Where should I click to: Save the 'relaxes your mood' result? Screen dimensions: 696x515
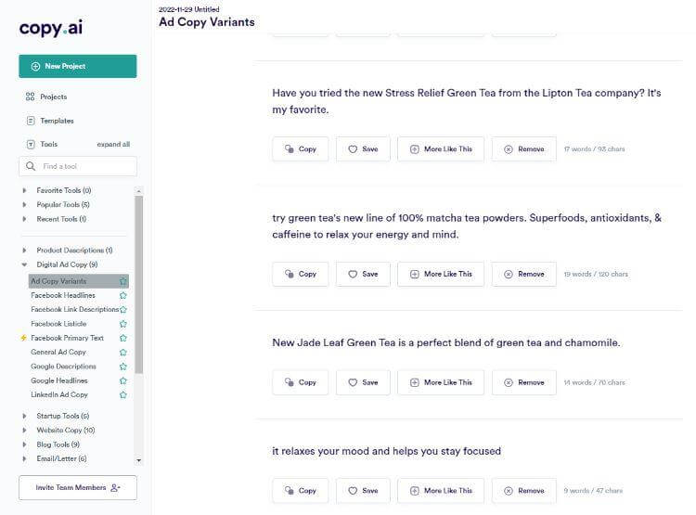(363, 491)
